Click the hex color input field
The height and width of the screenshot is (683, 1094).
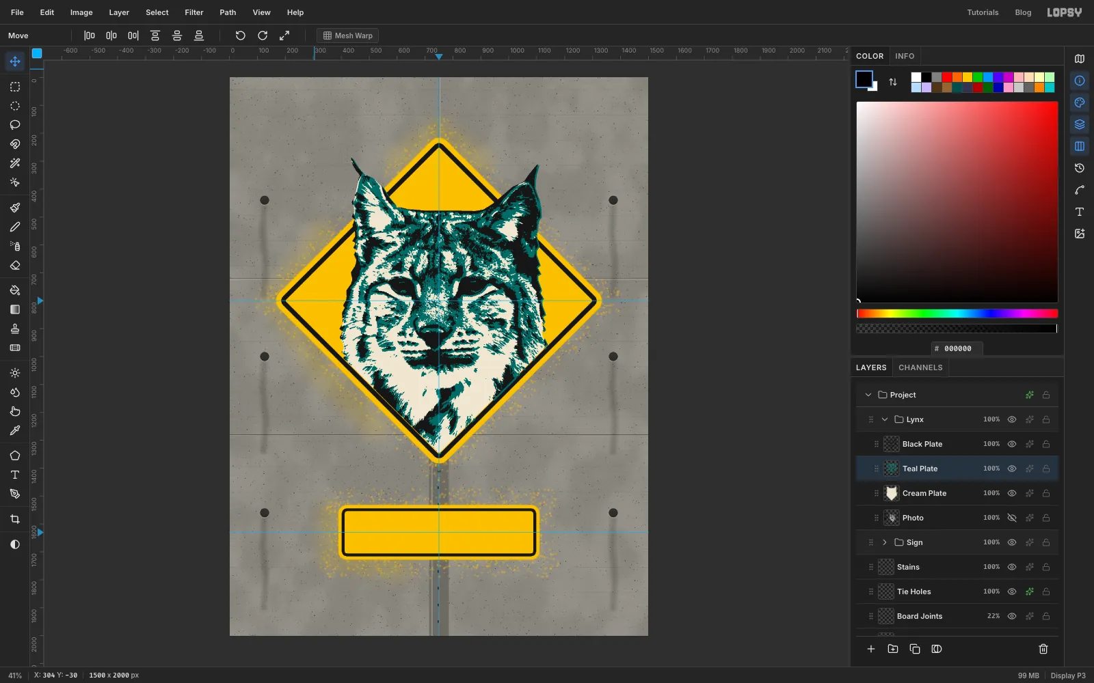957,348
